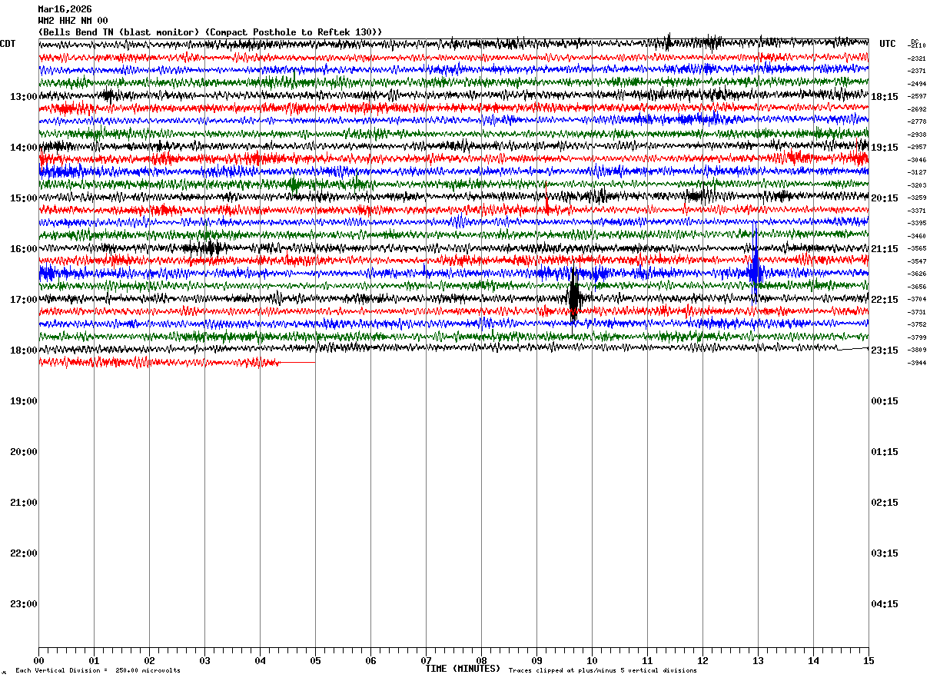This screenshot has height=681, width=930.
Task: Select the 23:00 CDT hour label
Action: [x=23, y=604]
